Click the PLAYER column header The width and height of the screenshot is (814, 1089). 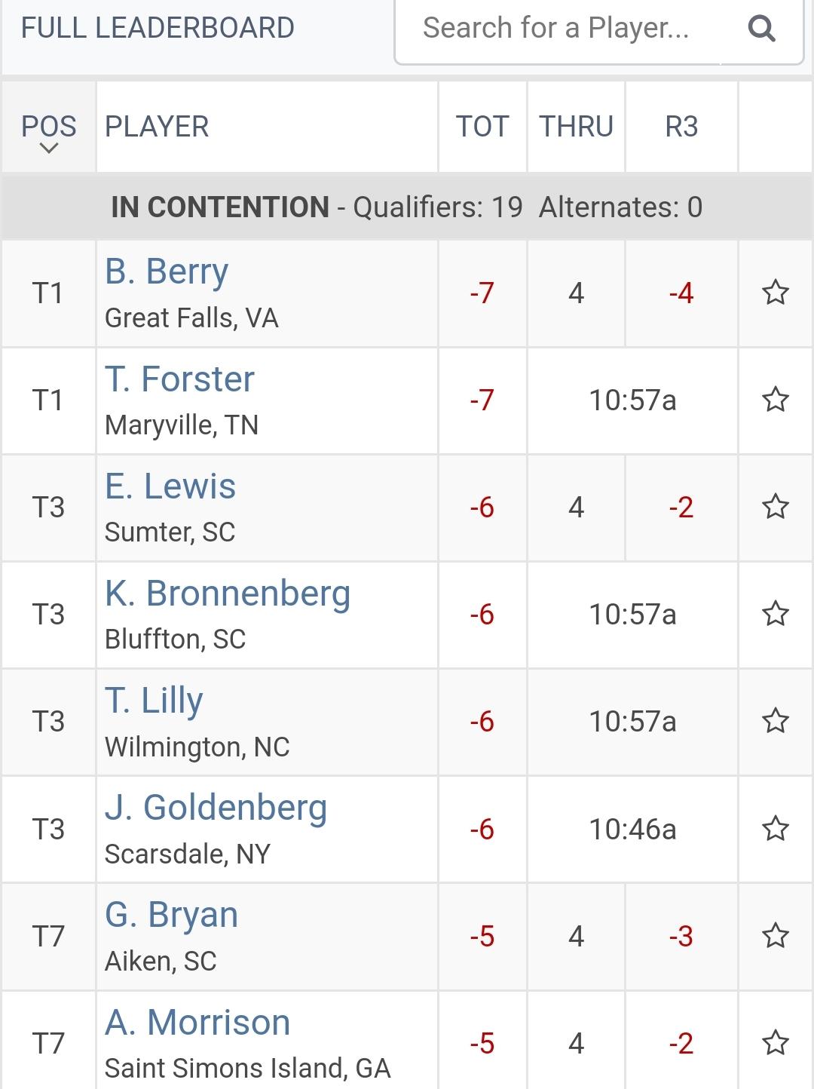pyautogui.click(x=157, y=127)
